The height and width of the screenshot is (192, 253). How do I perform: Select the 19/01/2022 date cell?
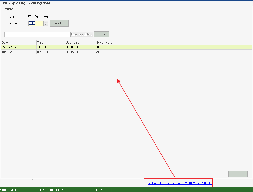pos(19,52)
